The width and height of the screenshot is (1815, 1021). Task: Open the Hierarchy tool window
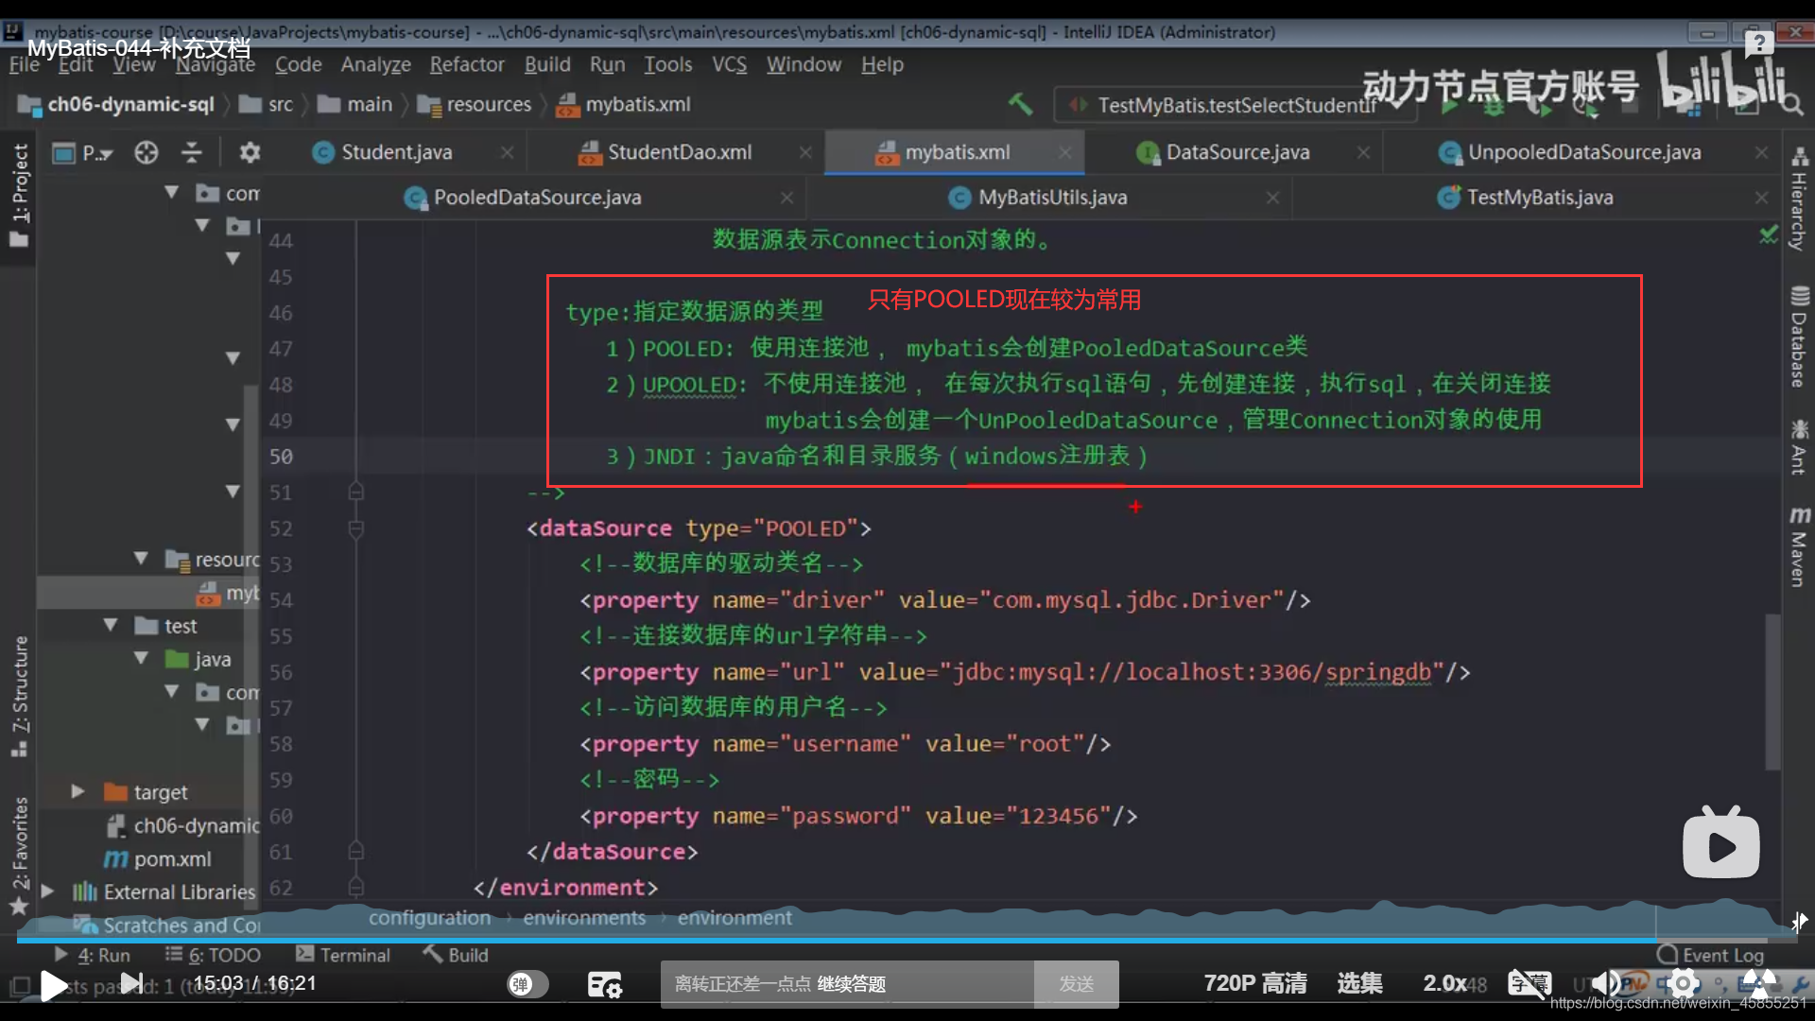(1798, 200)
